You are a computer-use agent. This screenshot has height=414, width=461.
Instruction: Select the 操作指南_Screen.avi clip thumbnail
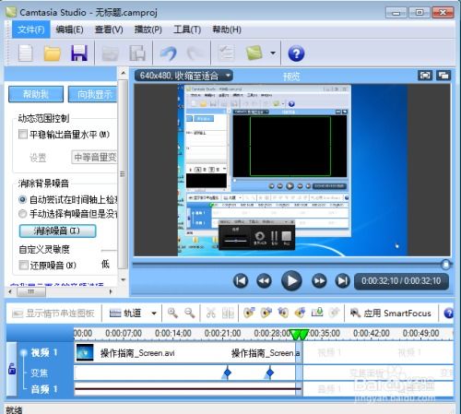coord(85,352)
